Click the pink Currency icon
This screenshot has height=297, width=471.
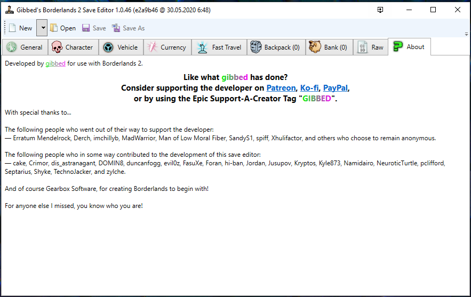coord(153,47)
